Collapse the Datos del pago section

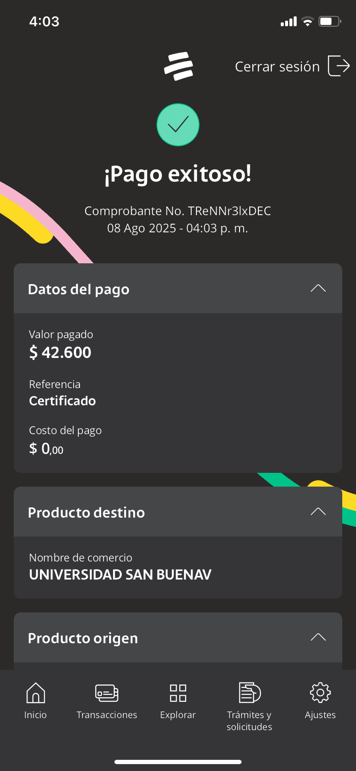(x=318, y=288)
